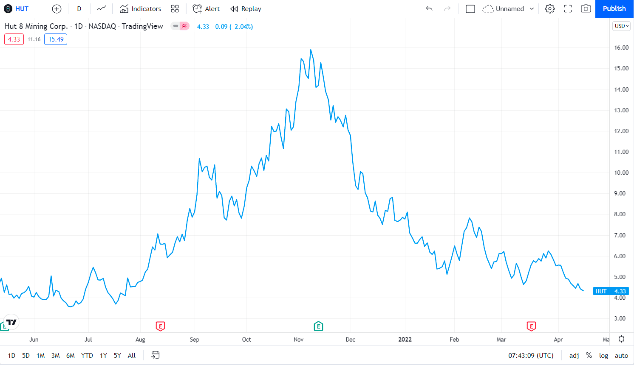Take a chart snapshot with camera

[586, 8]
